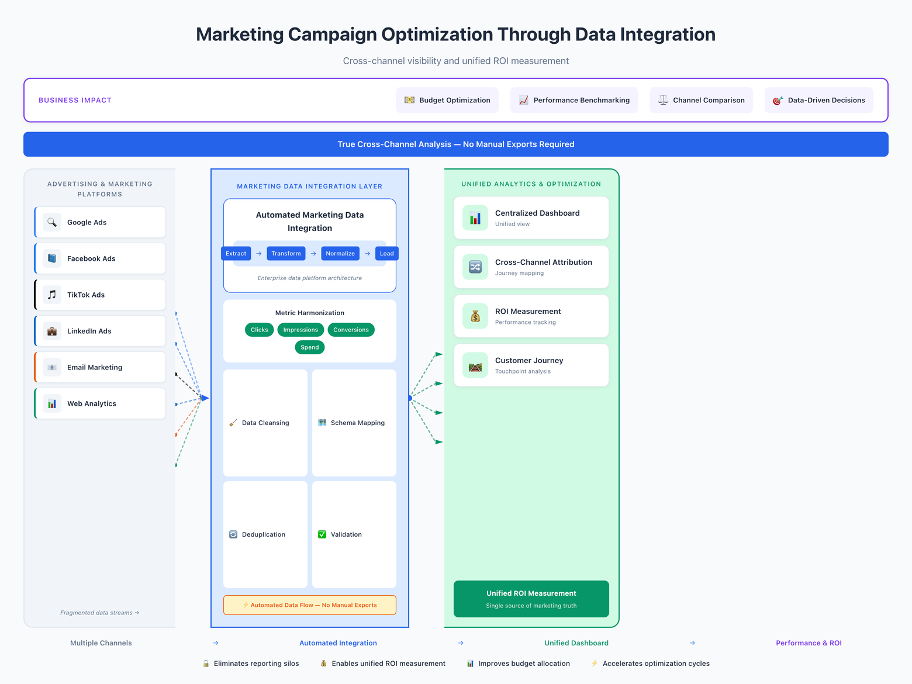Image resolution: width=912 pixels, height=684 pixels.
Task: Select the green Spend swatch
Action: pyautogui.click(x=309, y=347)
